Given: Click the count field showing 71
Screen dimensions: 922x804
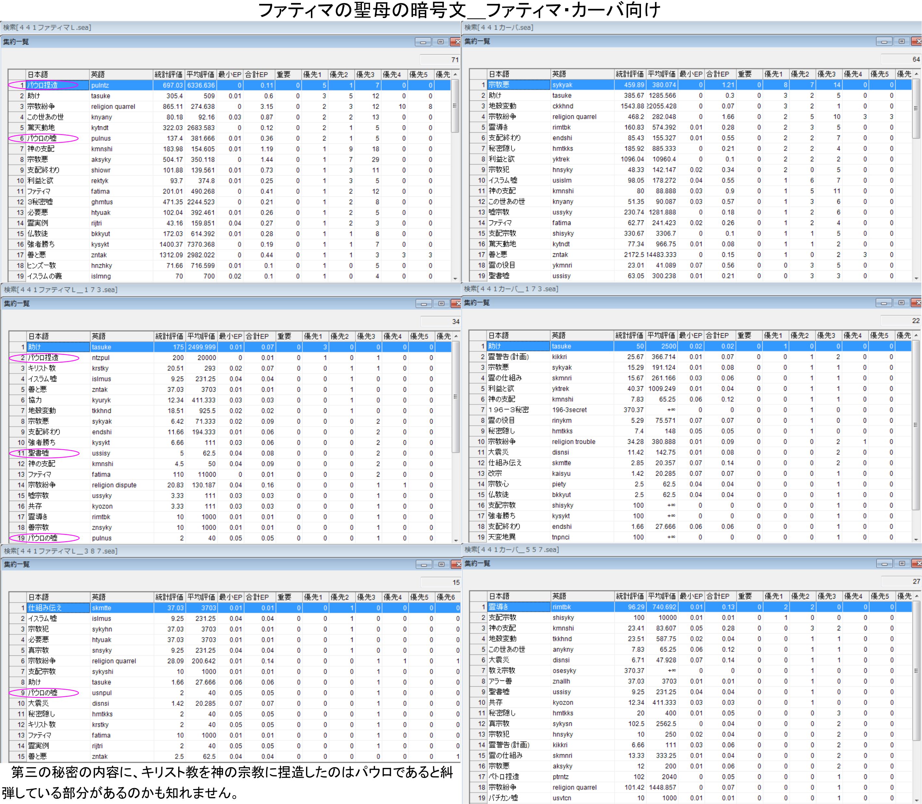Looking at the screenshot, I should tap(440, 60).
